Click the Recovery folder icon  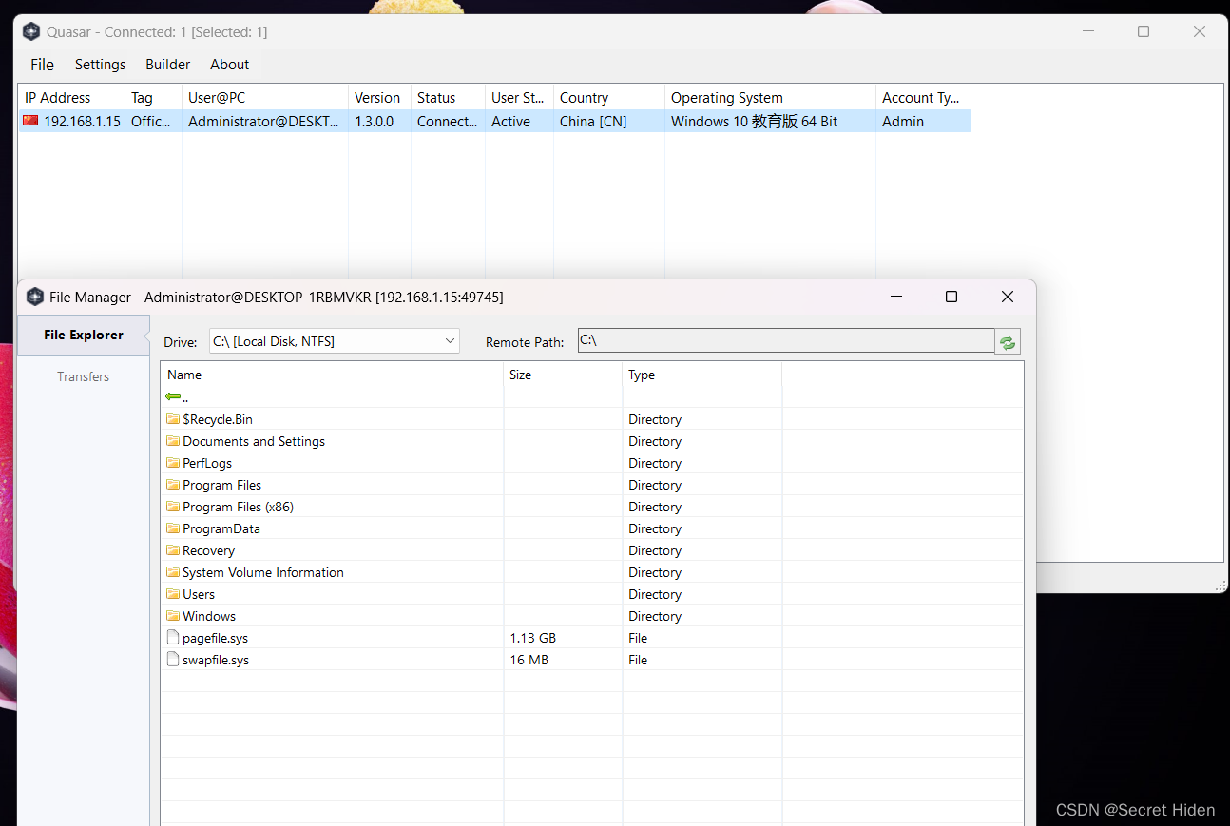[x=173, y=550]
